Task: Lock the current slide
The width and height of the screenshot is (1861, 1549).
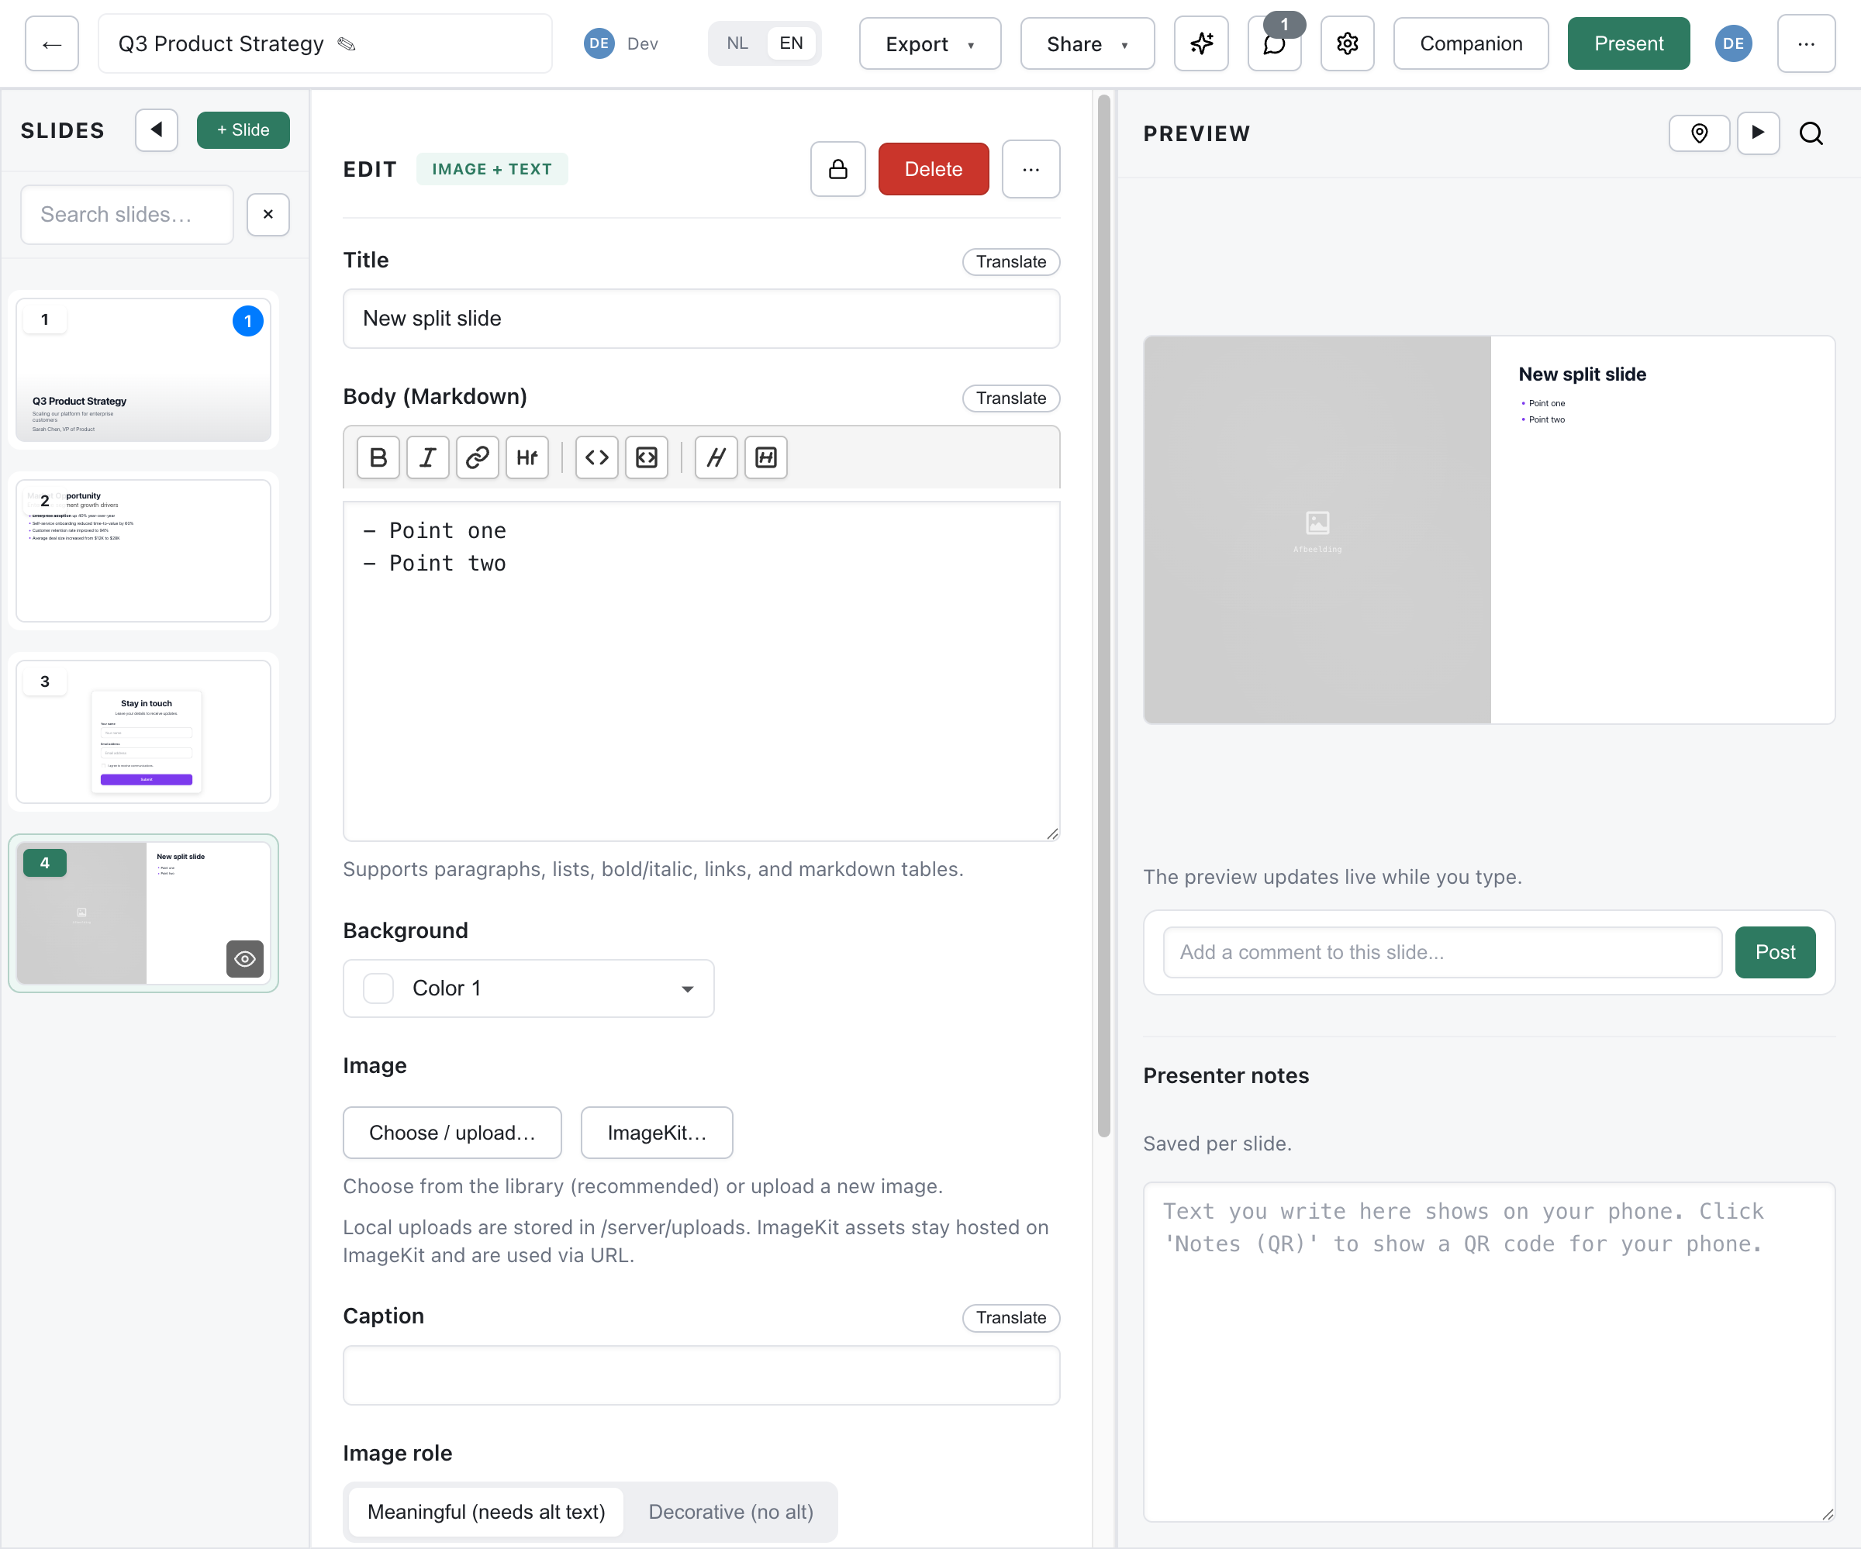Action: pyautogui.click(x=837, y=169)
